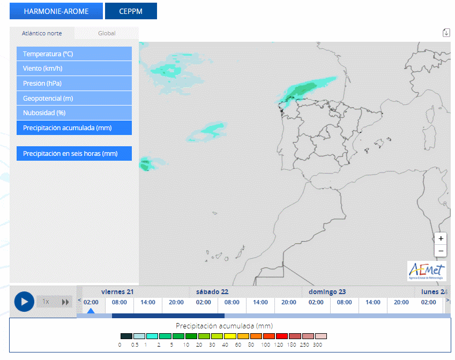The image size is (455, 360).
Task: Click the yellow 40 mm legend swatch
Action: tap(229, 336)
